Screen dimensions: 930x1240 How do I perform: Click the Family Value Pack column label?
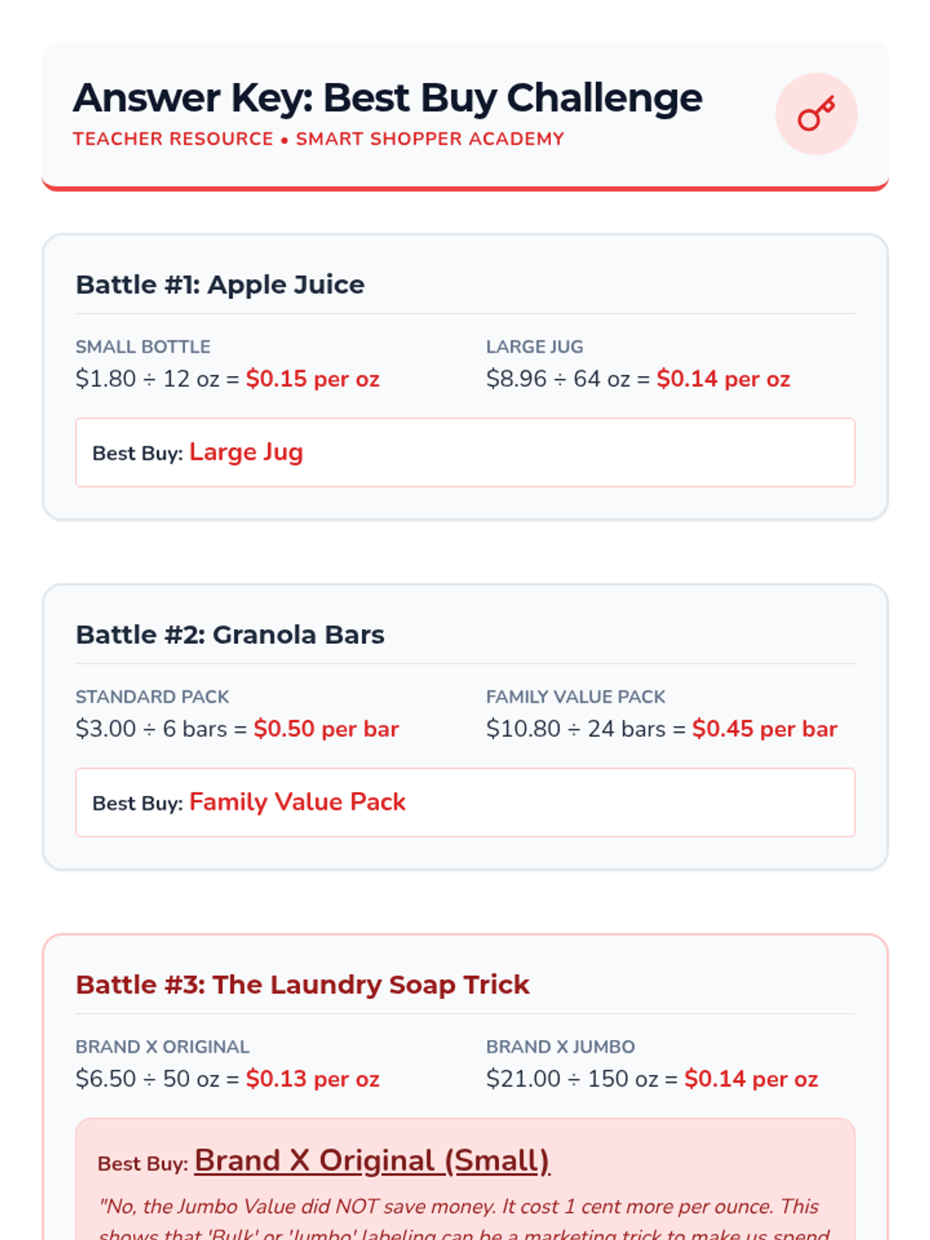click(x=576, y=697)
